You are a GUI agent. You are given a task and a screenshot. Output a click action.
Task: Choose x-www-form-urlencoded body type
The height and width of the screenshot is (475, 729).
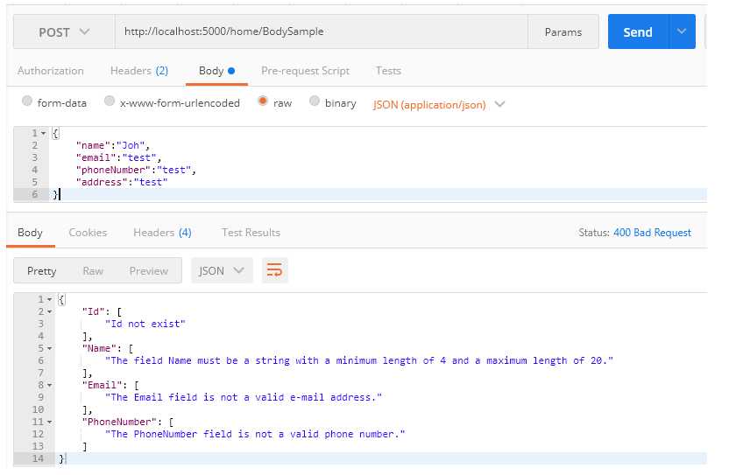(x=110, y=102)
